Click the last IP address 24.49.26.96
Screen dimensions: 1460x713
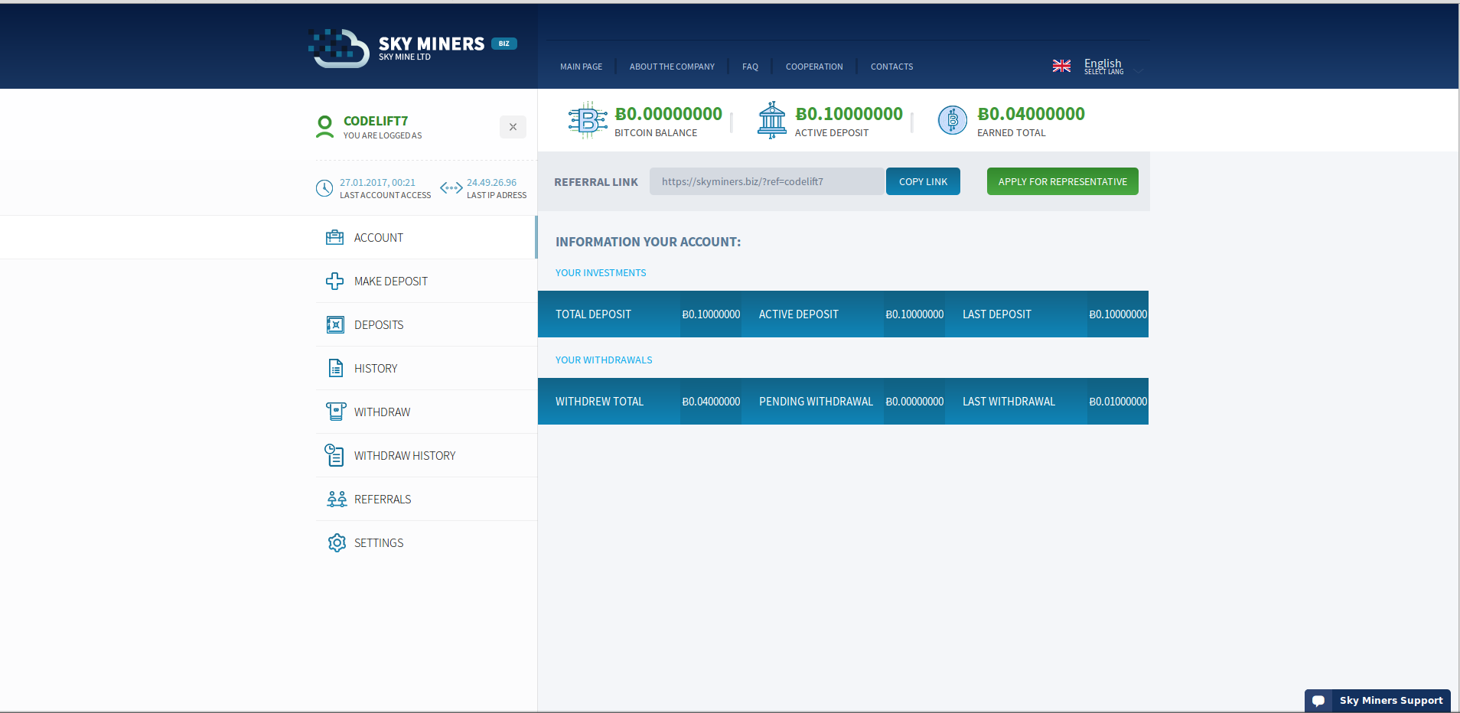[x=491, y=183]
